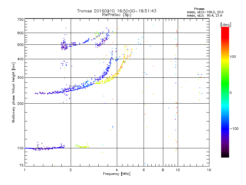This screenshot has width=246, height=185.
Task: Click the colorbar tick label '100'
Action: (233, 57)
